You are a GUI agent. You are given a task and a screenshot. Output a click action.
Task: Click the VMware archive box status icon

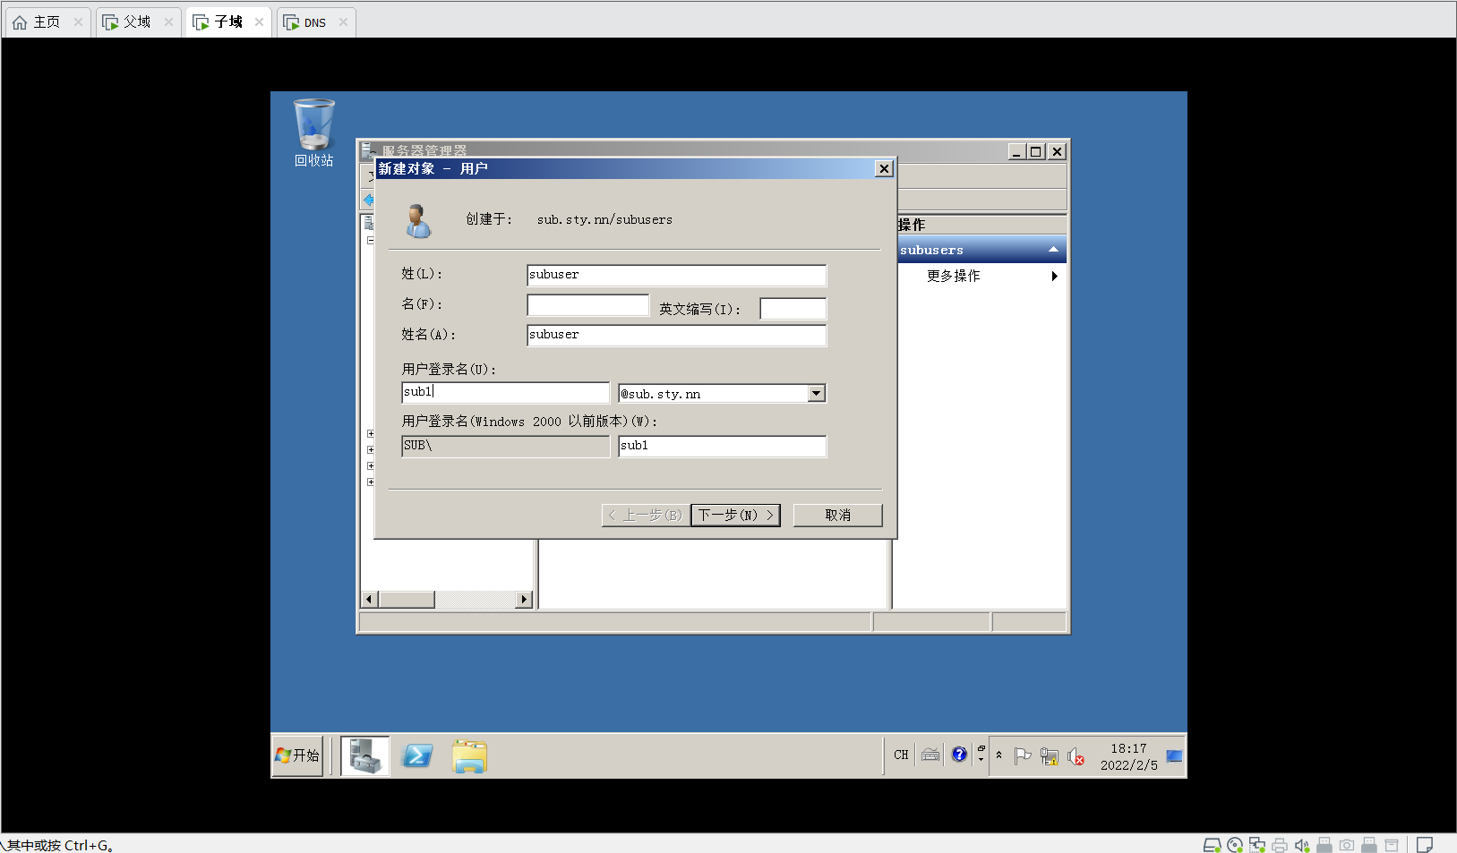[x=1392, y=845]
